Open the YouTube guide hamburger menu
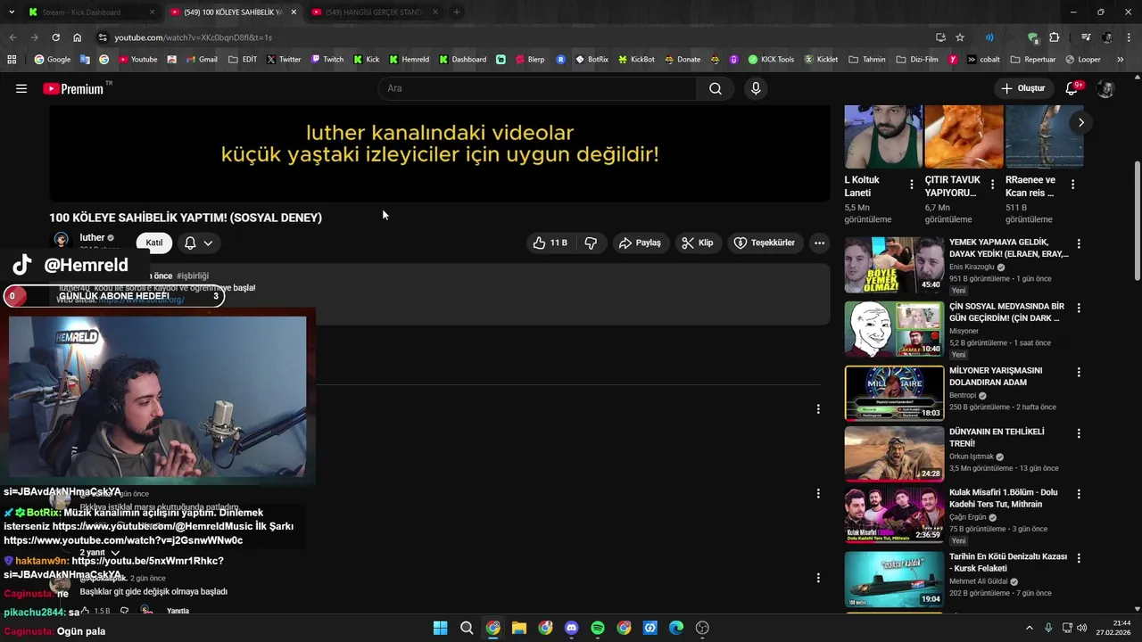Image resolution: width=1142 pixels, height=642 pixels. tap(21, 88)
